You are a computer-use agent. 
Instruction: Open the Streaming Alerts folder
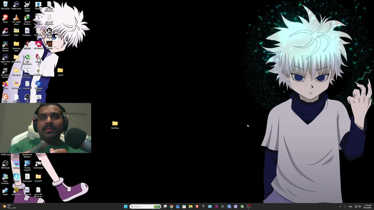point(16,46)
